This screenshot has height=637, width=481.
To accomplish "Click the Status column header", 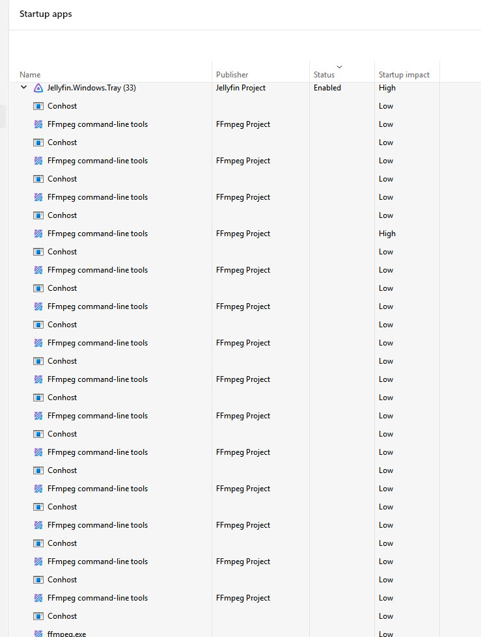I will pyautogui.click(x=324, y=75).
